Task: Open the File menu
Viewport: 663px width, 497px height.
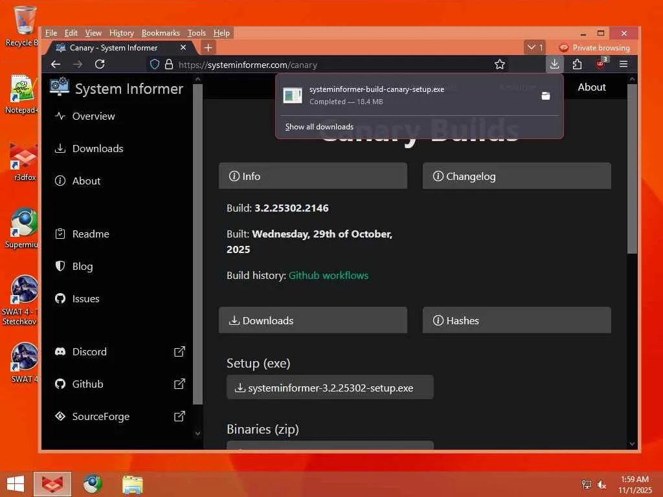Action: pyautogui.click(x=51, y=33)
